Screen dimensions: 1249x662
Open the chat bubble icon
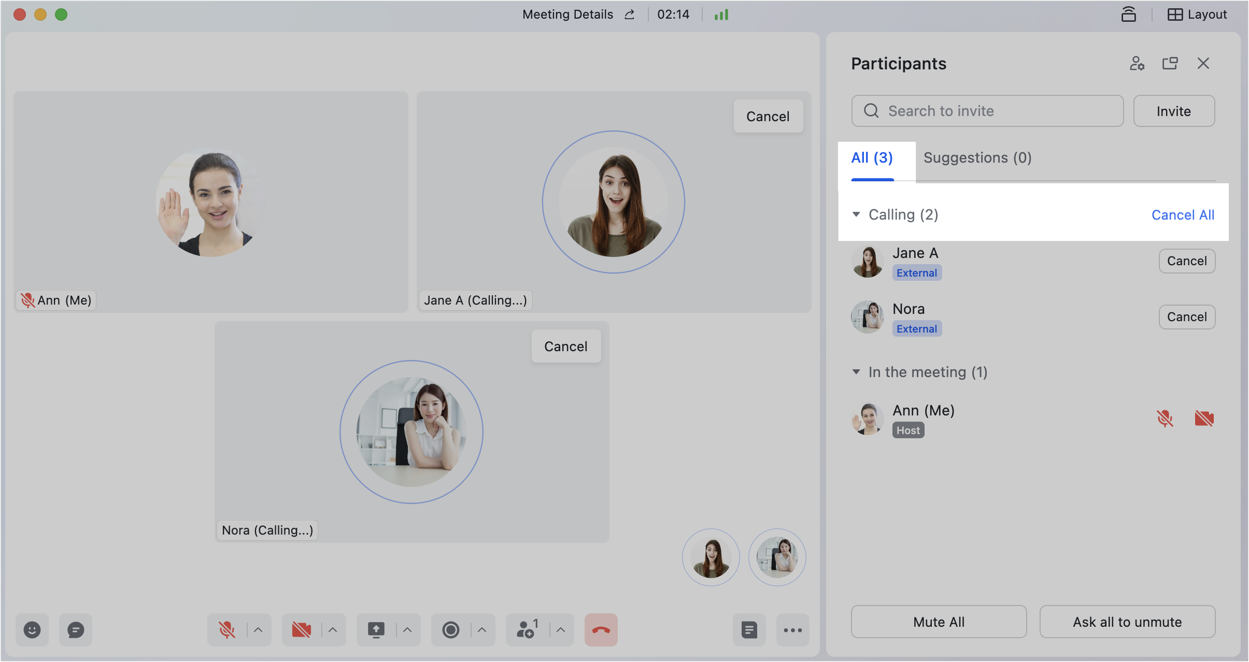click(76, 629)
